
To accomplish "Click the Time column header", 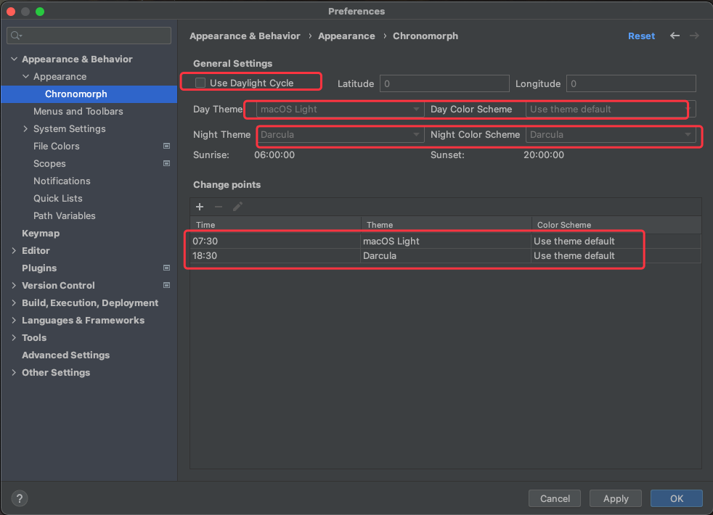I will click(276, 225).
